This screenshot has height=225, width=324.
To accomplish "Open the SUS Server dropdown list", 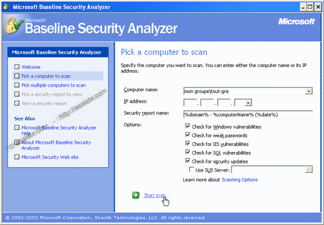I will [308, 170].
